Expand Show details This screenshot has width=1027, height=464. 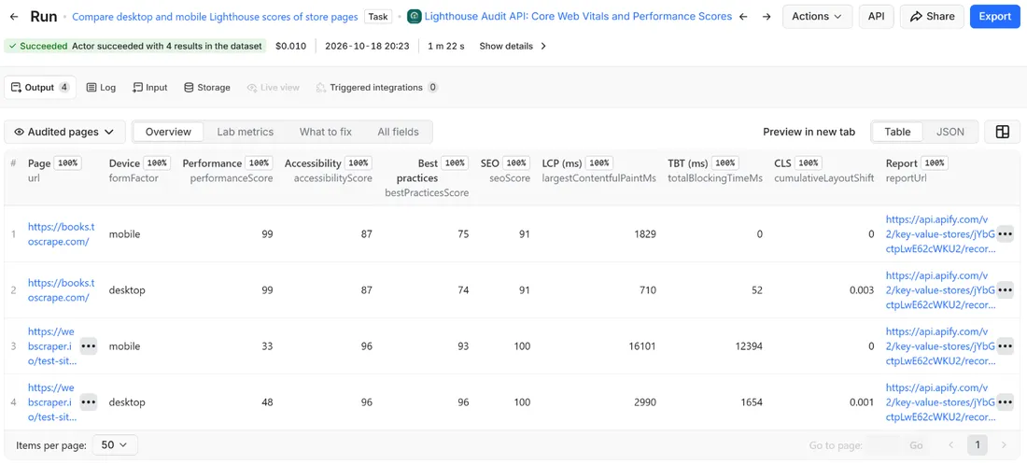pos(513,46)
